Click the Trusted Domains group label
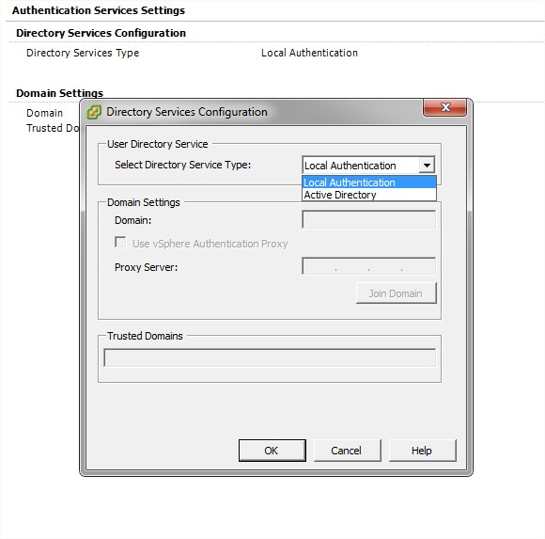This screenshot has width=545, height=539. [145, 336]
